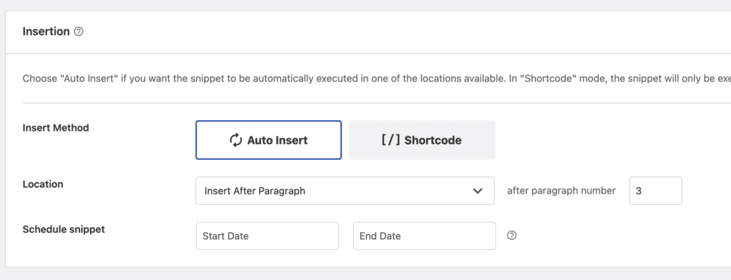Select the Auto Insert method
The image size is (731, 280).
point(268,140)
